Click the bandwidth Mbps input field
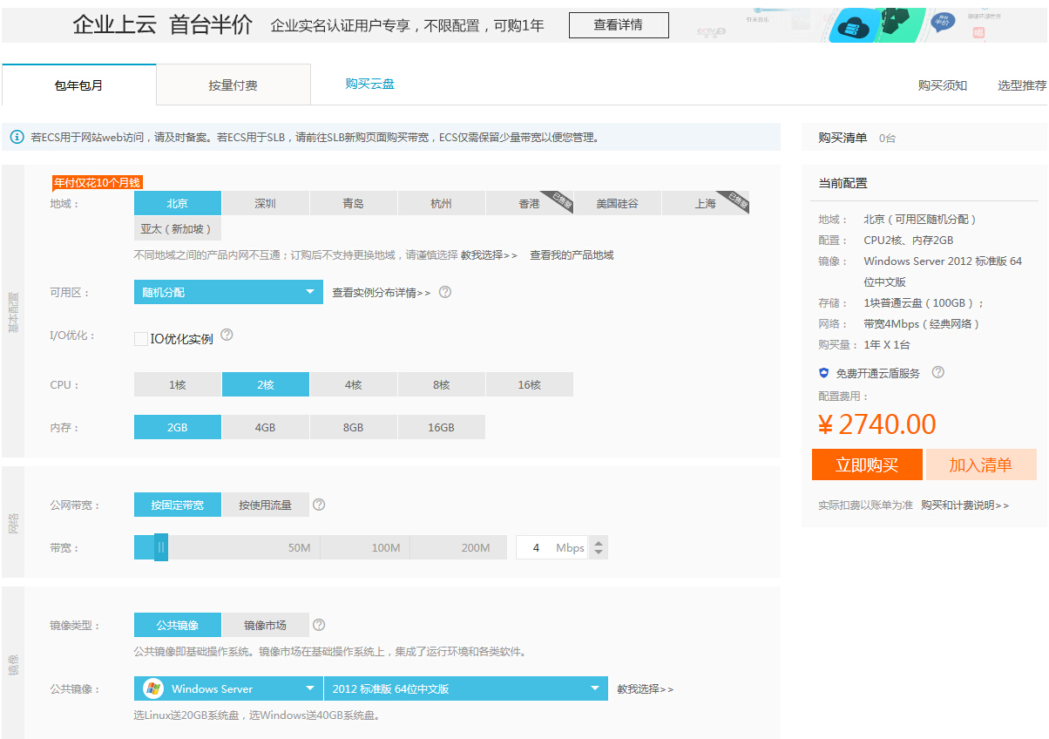 [x=553, y=547]
